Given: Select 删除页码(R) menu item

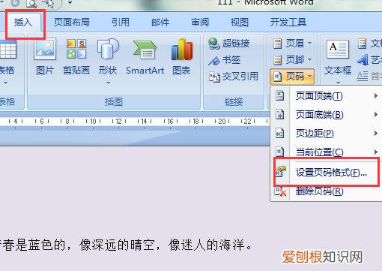Looking at the screenshot, I should pos(327,191).
